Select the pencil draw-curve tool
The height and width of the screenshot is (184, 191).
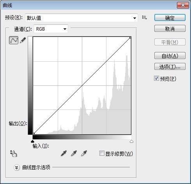coord(23,40)
